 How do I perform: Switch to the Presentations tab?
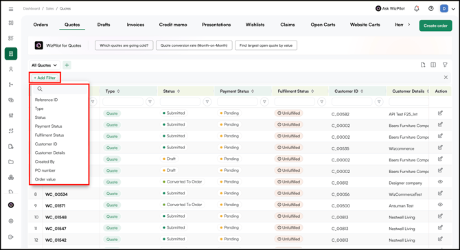216,25
